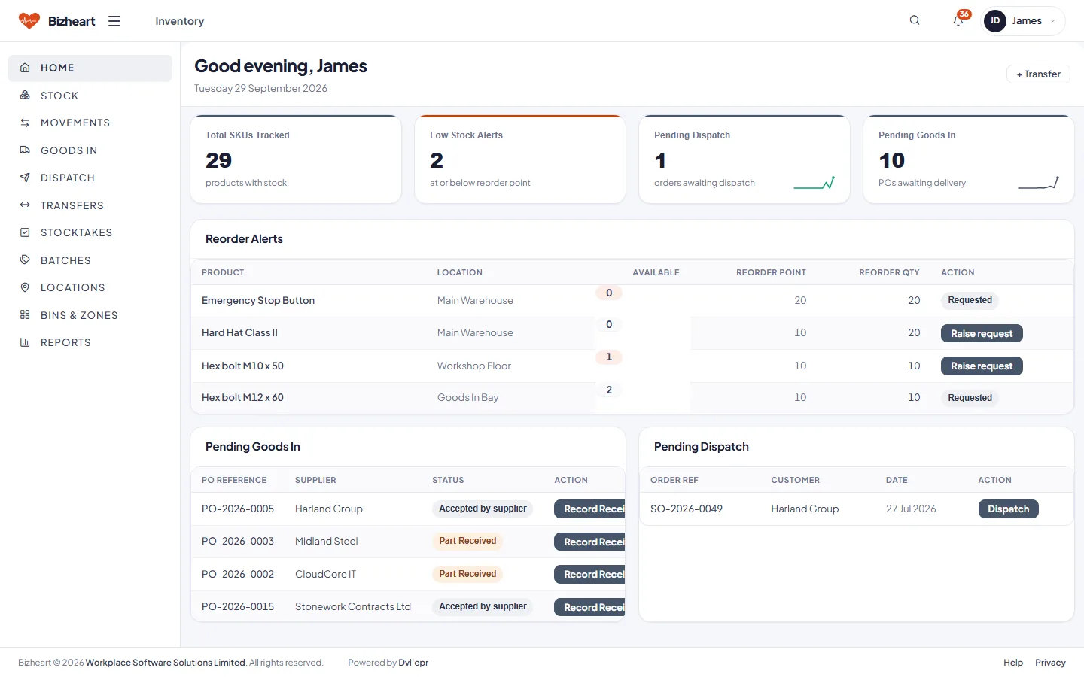Expand the James user dropdown

tap(1025, 21)
